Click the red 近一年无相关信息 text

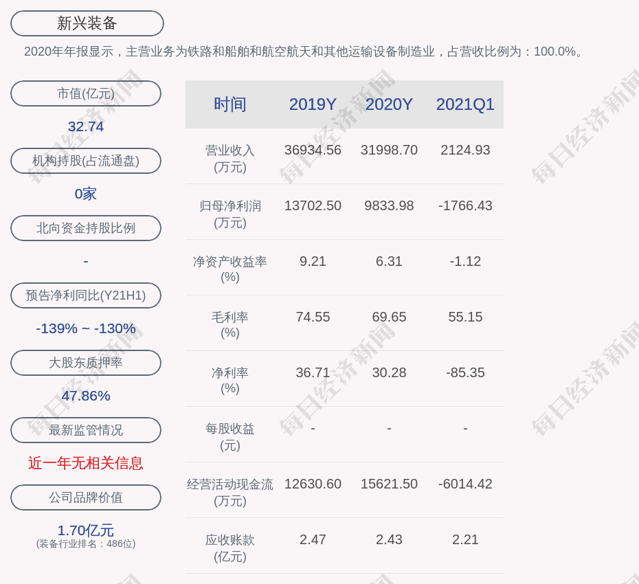(x=86, y=463)
